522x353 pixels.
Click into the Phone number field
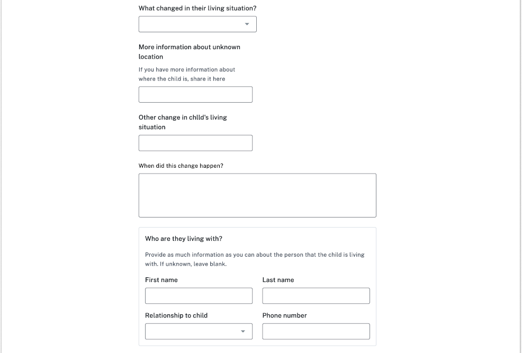pyautogui.click(x=316, y=331)
